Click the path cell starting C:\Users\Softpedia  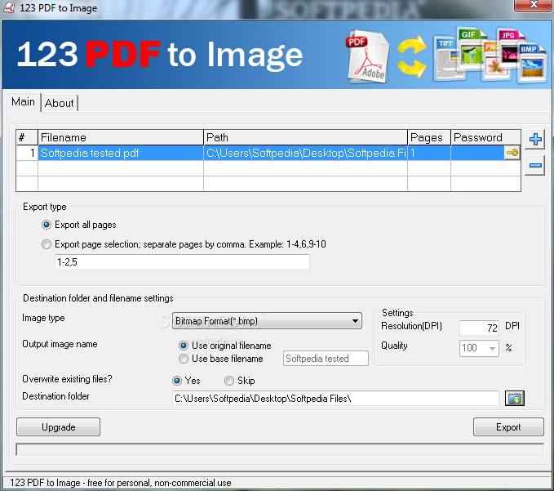306,153
